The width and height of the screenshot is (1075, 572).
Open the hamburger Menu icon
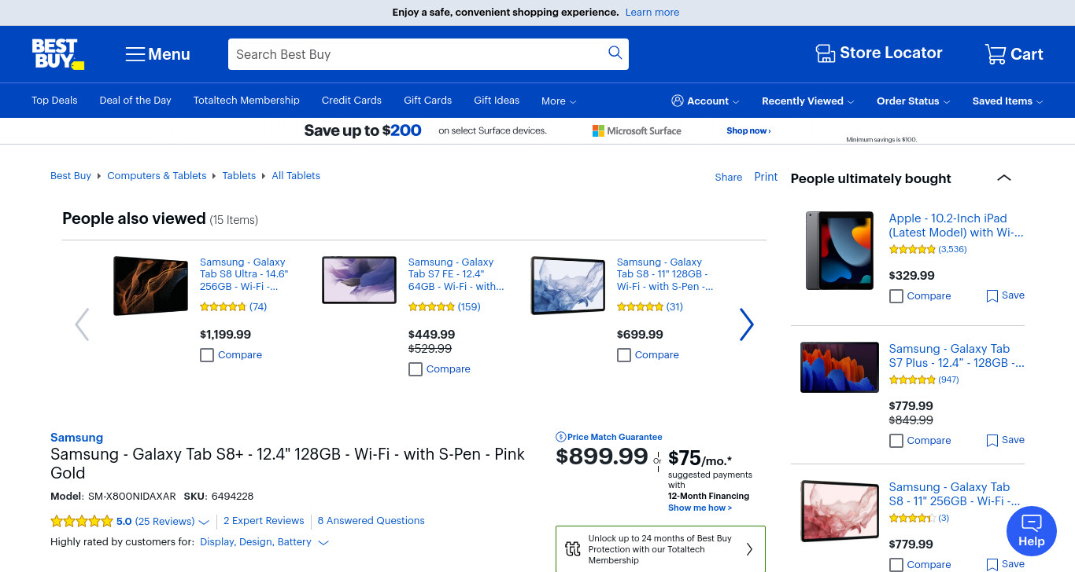coord(135,54)
